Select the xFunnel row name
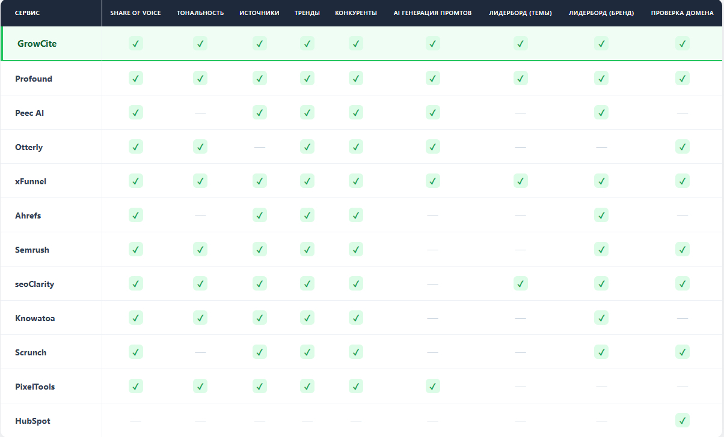 pyautogui.click(x=31, y=181)
